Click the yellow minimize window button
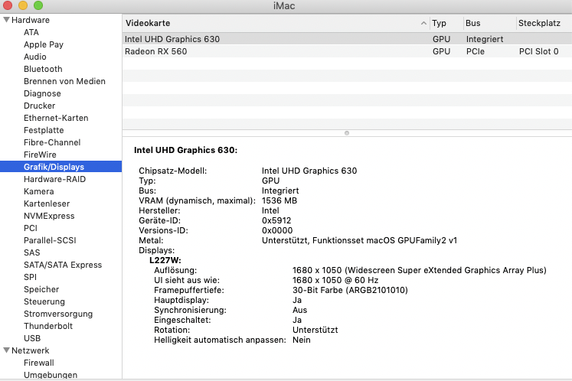Viewport: 572px width, 381px height. click(x=23, y=5)
